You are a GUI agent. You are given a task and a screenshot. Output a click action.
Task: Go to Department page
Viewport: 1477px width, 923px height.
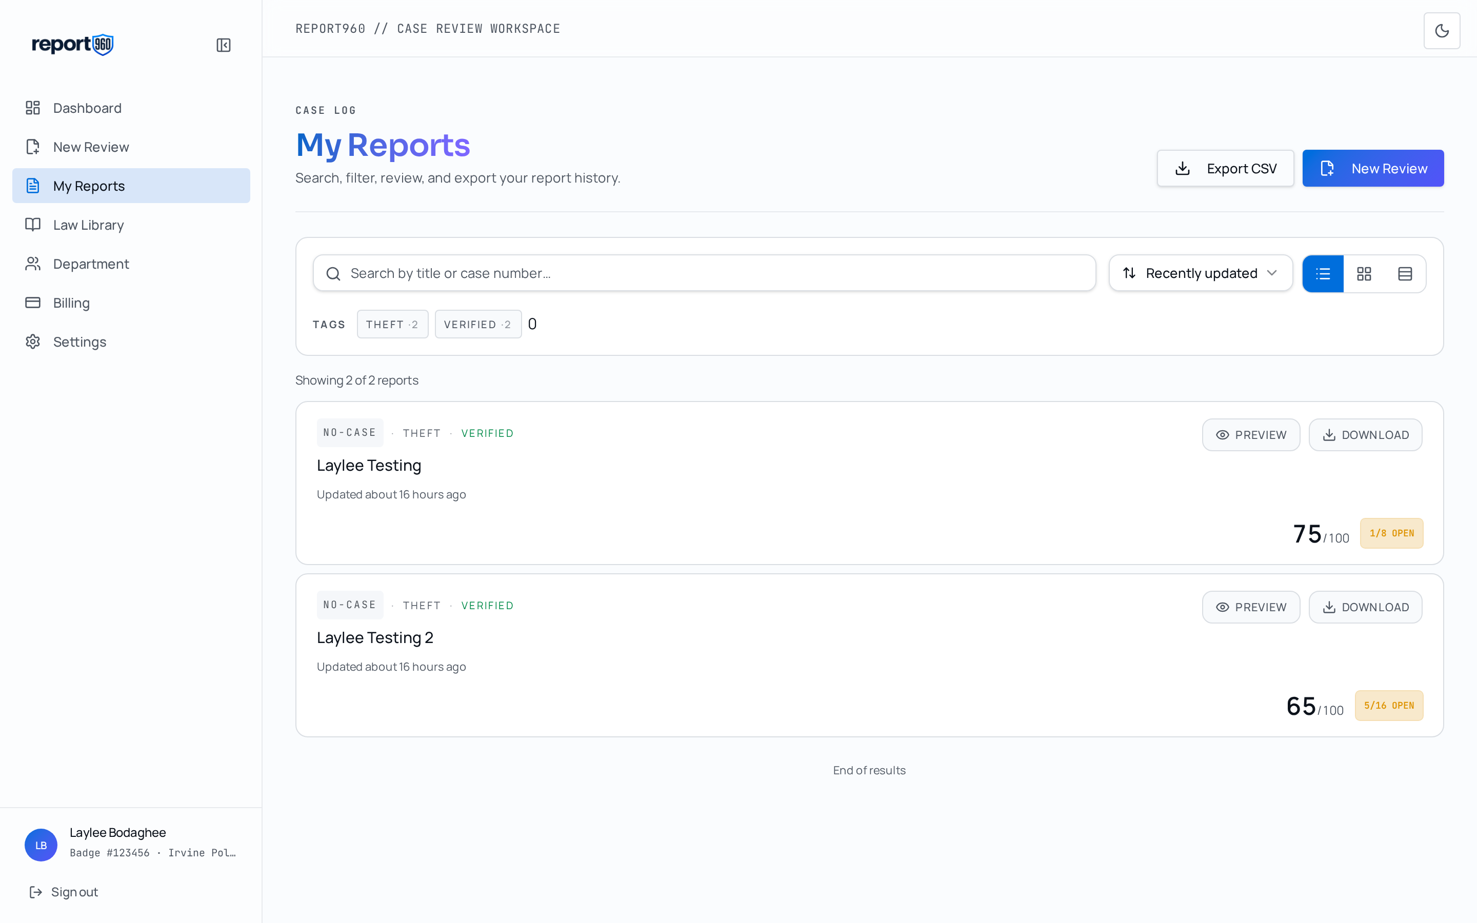coord(131,264)
